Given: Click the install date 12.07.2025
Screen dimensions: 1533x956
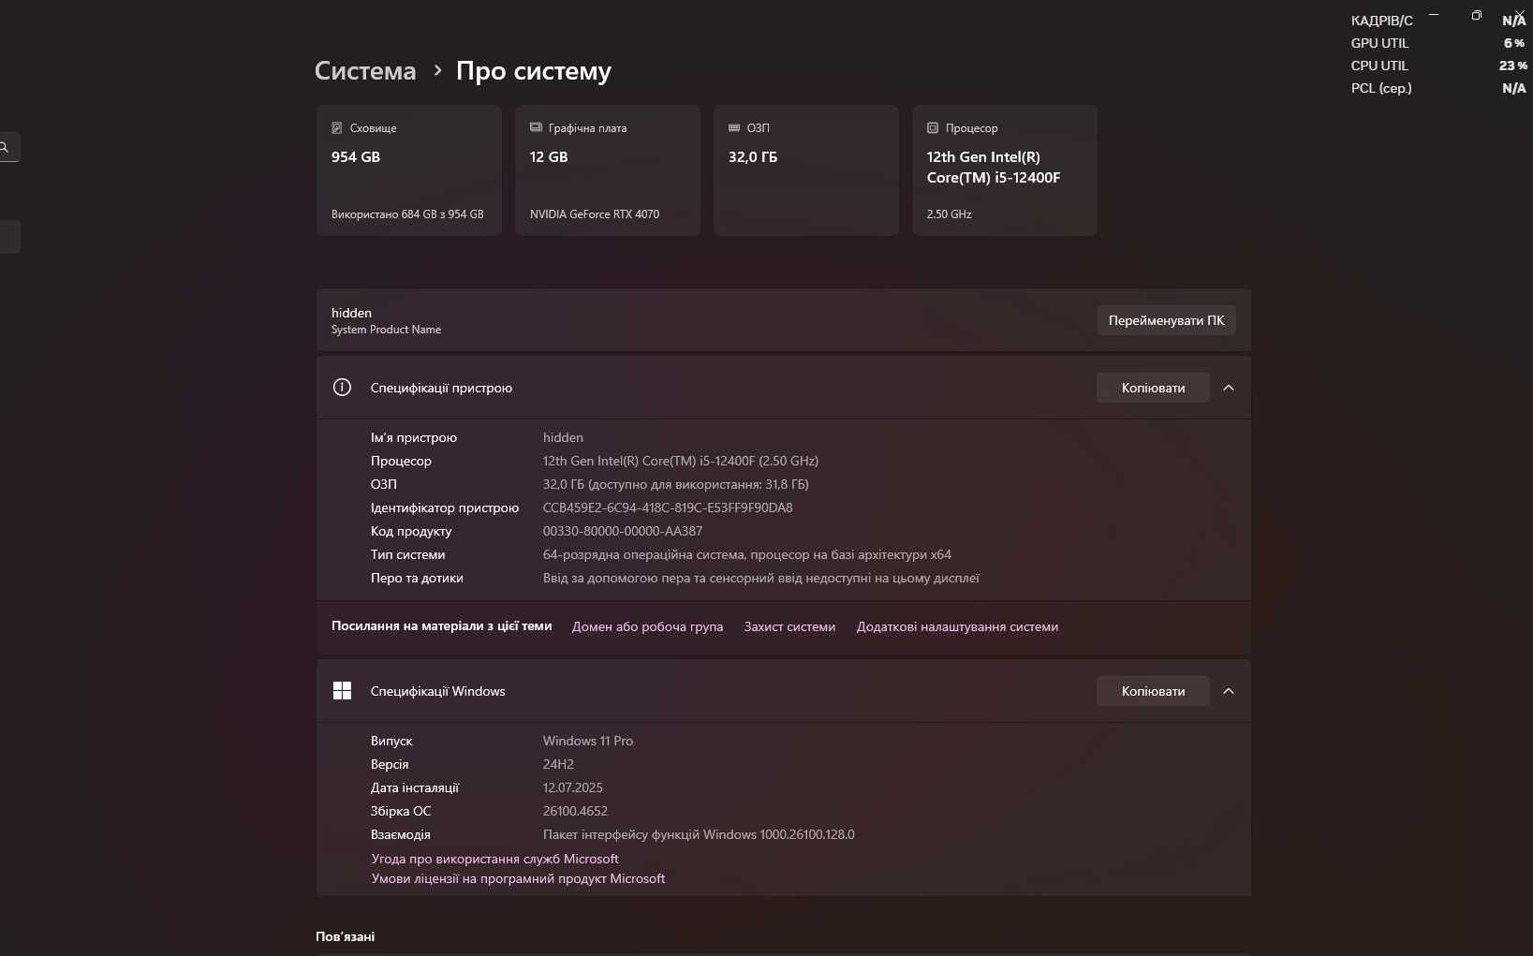Looking at the screenshot, I should (x=573, y=787).
